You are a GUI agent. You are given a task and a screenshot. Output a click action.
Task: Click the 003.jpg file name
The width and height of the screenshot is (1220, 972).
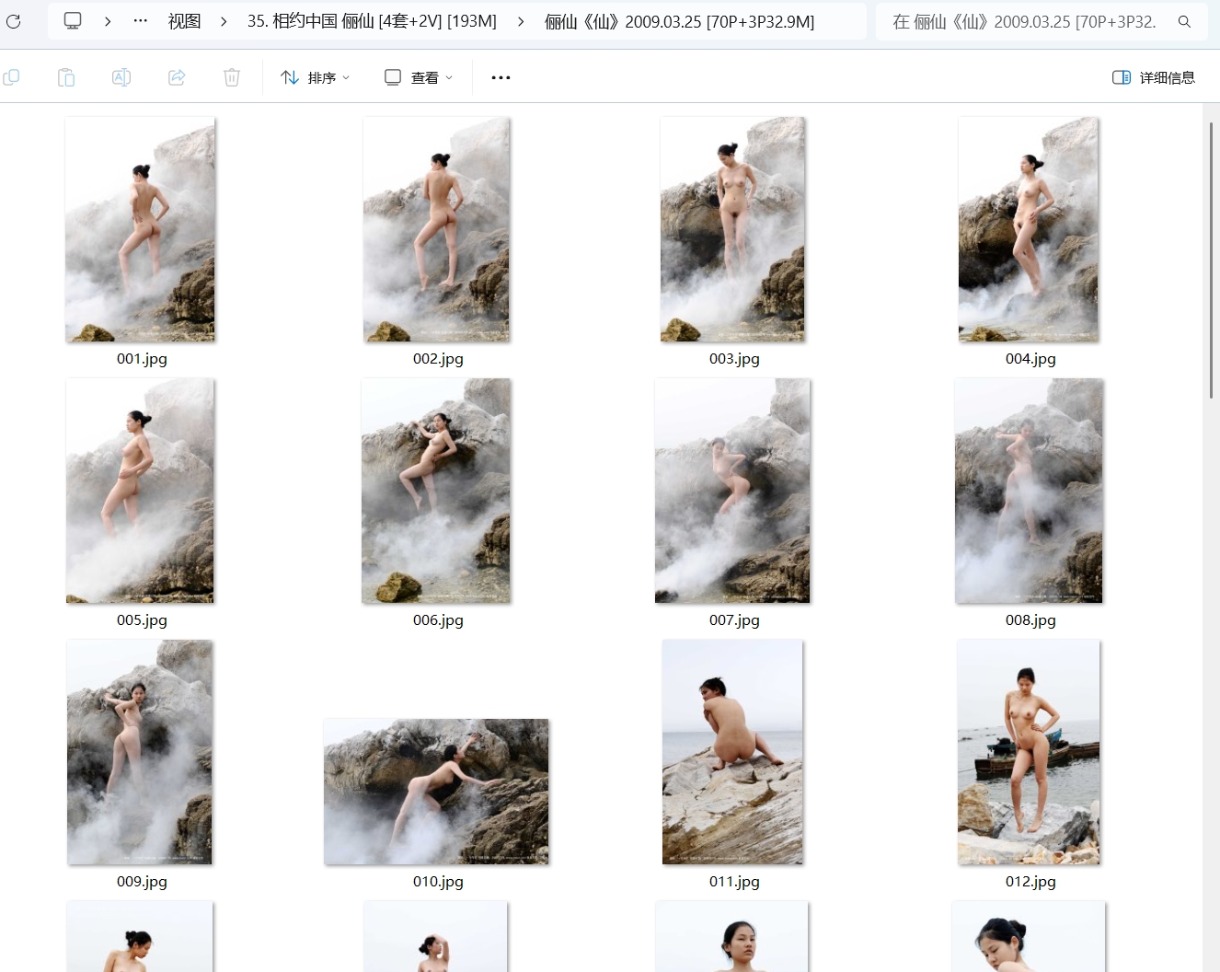coord(734,359)
